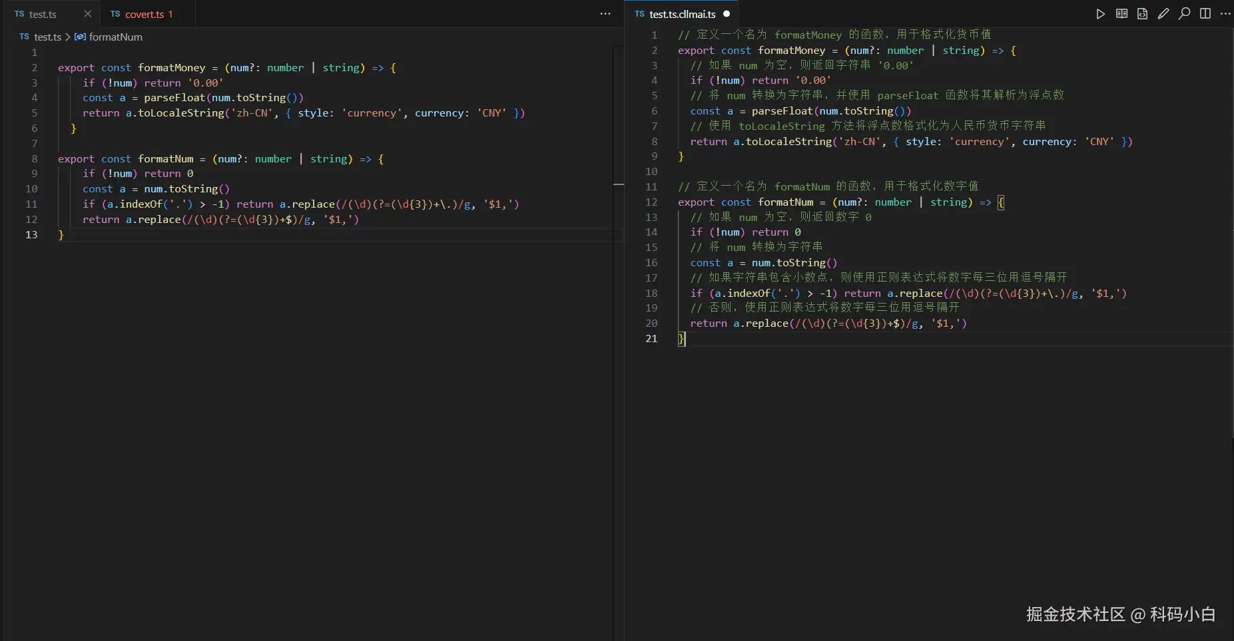Activate the test.ts.cllmai.ts tab
The width and height of the screenshot is (1234, 641).
(683, 14)
